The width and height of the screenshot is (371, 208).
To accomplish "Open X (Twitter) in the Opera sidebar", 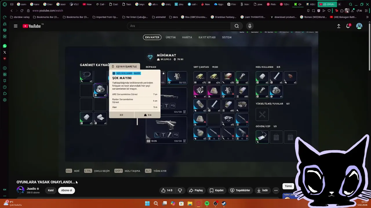I will (x=5, y=52).
